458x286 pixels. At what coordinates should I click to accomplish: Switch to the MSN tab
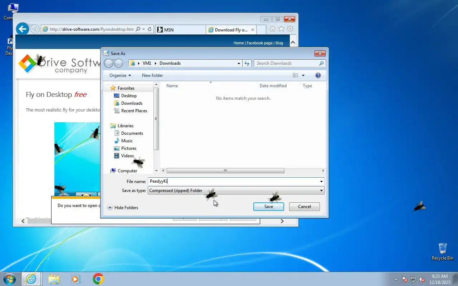click(x=180, y=30)
